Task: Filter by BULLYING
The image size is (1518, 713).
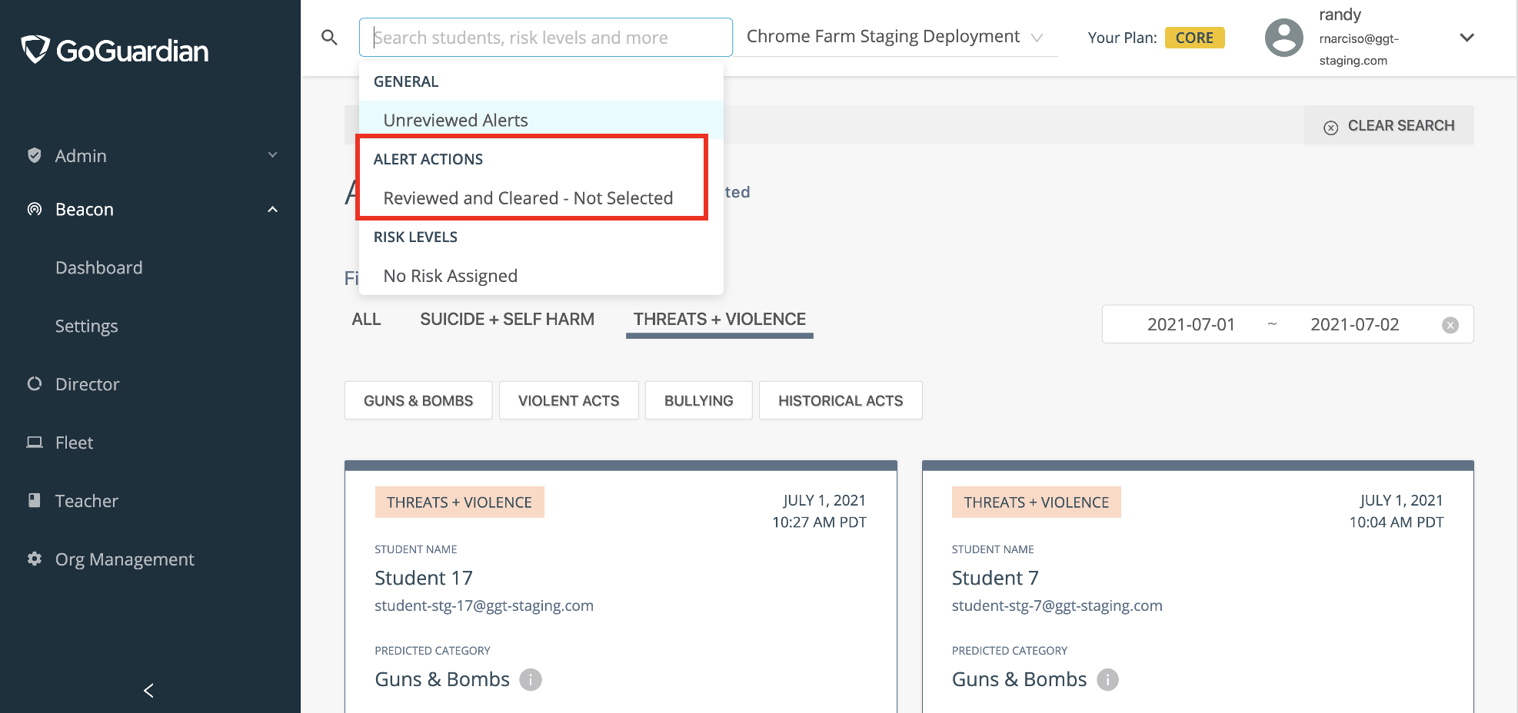Action: [x=698, y=400]
